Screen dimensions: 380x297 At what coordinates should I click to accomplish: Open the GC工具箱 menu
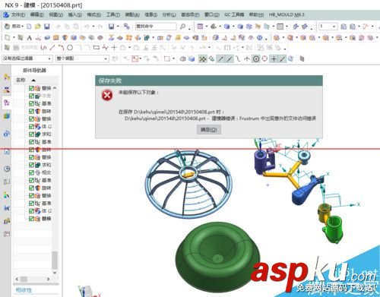tap(234, 14)
